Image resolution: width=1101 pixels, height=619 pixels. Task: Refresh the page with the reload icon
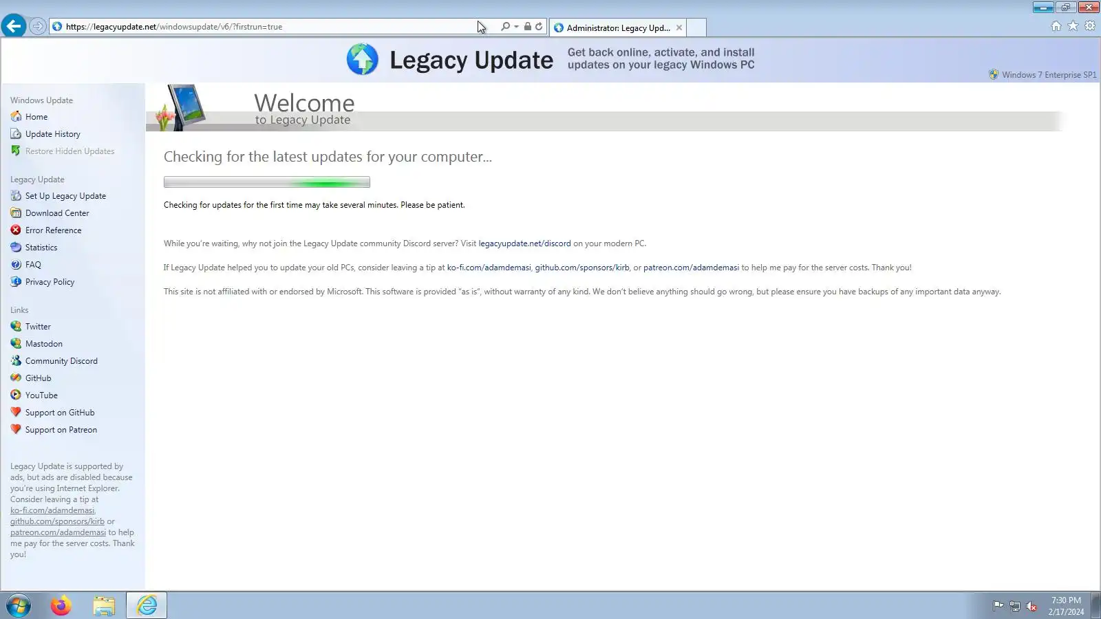[539, 26]
